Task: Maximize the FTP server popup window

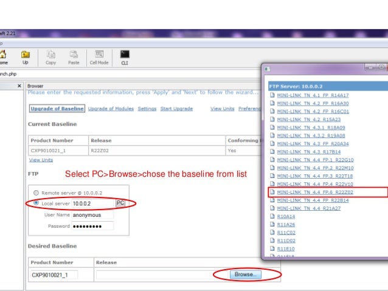Action: (x=381, y=67)
